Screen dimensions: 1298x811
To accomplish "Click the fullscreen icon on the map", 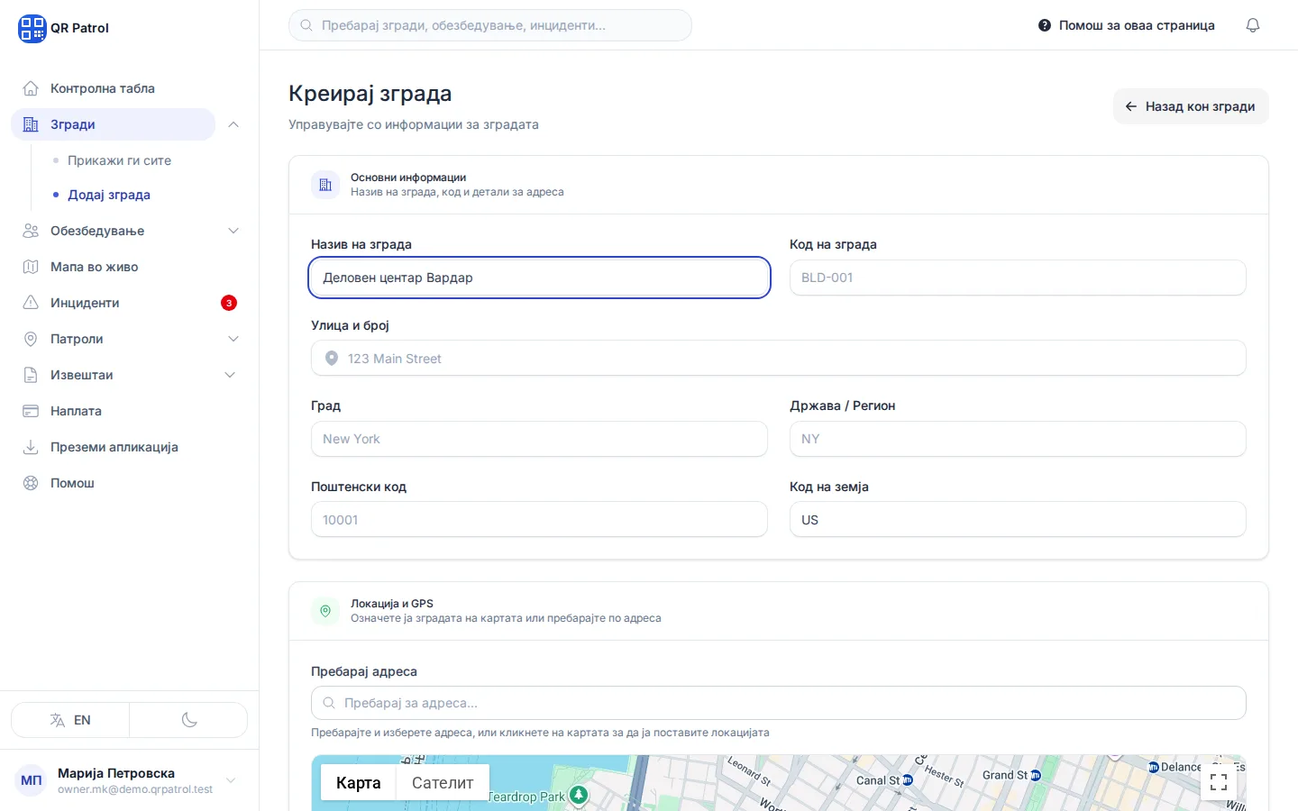I will click(x=1219, y=782).
